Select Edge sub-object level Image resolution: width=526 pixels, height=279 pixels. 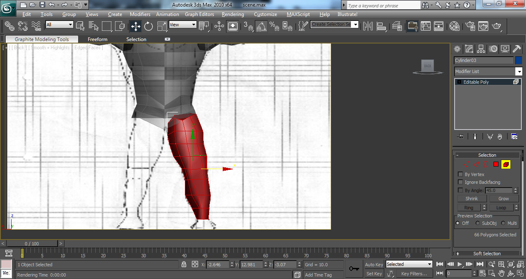[x=477, y=164]
